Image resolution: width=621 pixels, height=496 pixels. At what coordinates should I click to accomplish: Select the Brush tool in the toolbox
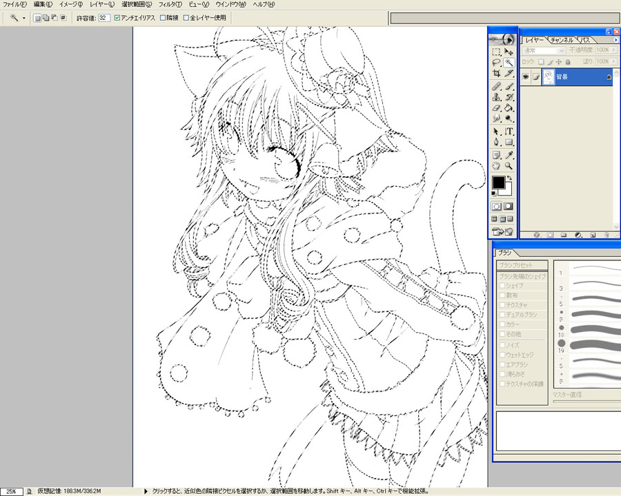(509, 86)
